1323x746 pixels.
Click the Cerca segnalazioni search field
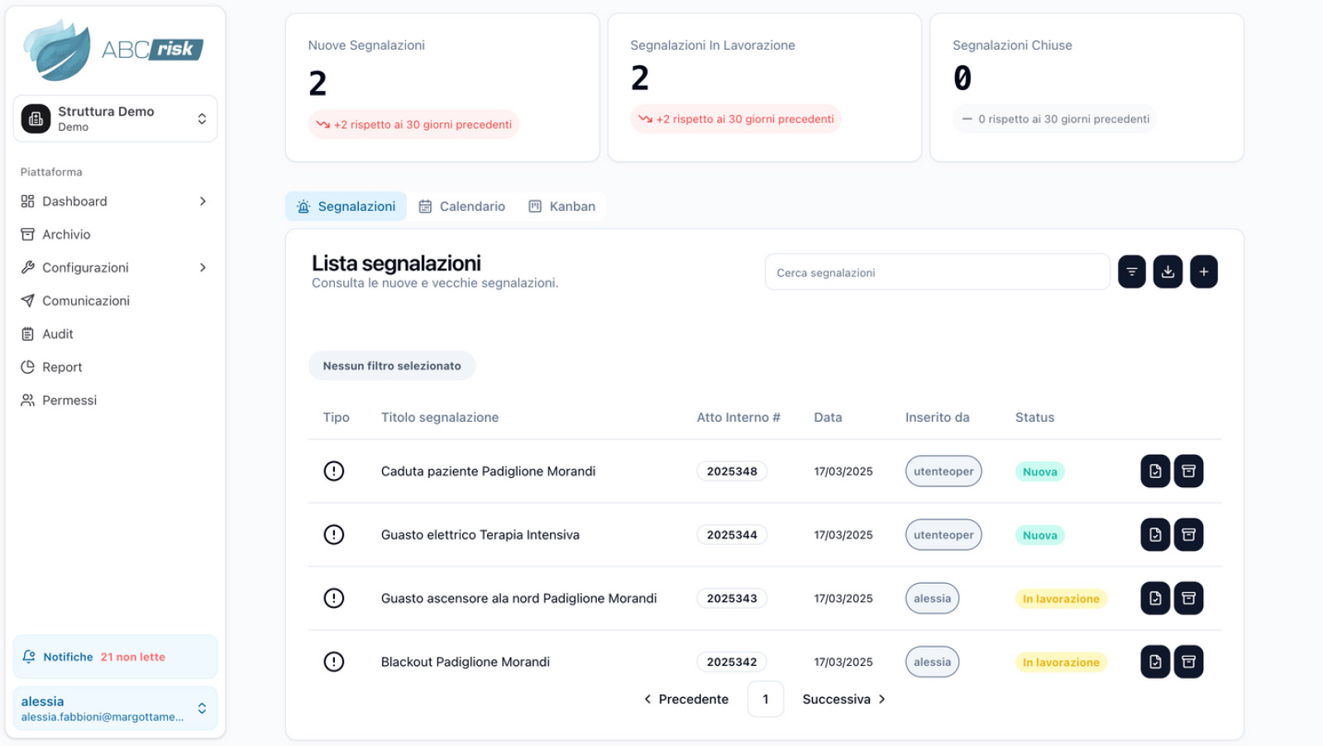click(x=936, y=273)
